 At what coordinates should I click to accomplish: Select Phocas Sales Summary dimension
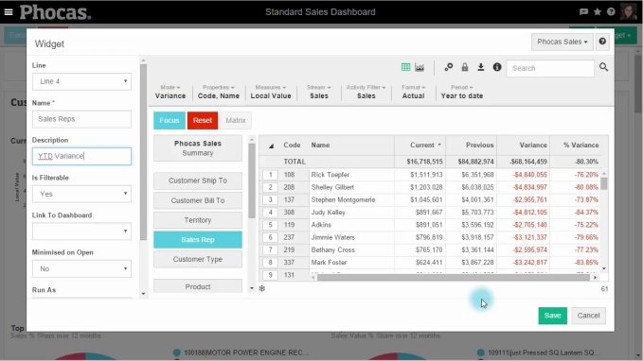click(x=198, y=148)
